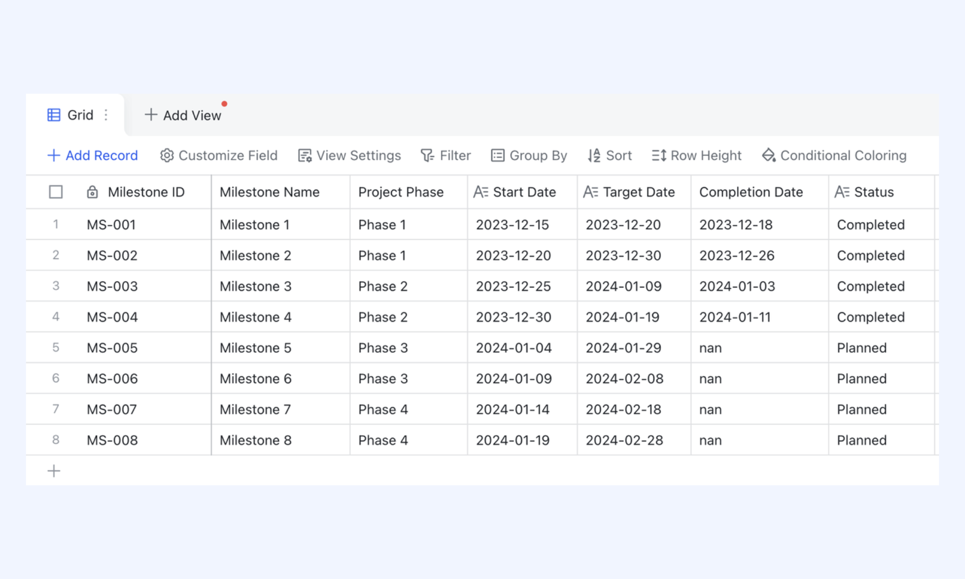The width and height of the screenshot is (965, 579).
Task: Click the target date 2024-02-08 cell
Action: point(634,378)
